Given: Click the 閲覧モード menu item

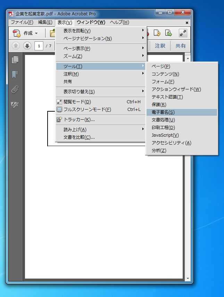Looking at the screenshot, I should [x=101, y=102].
